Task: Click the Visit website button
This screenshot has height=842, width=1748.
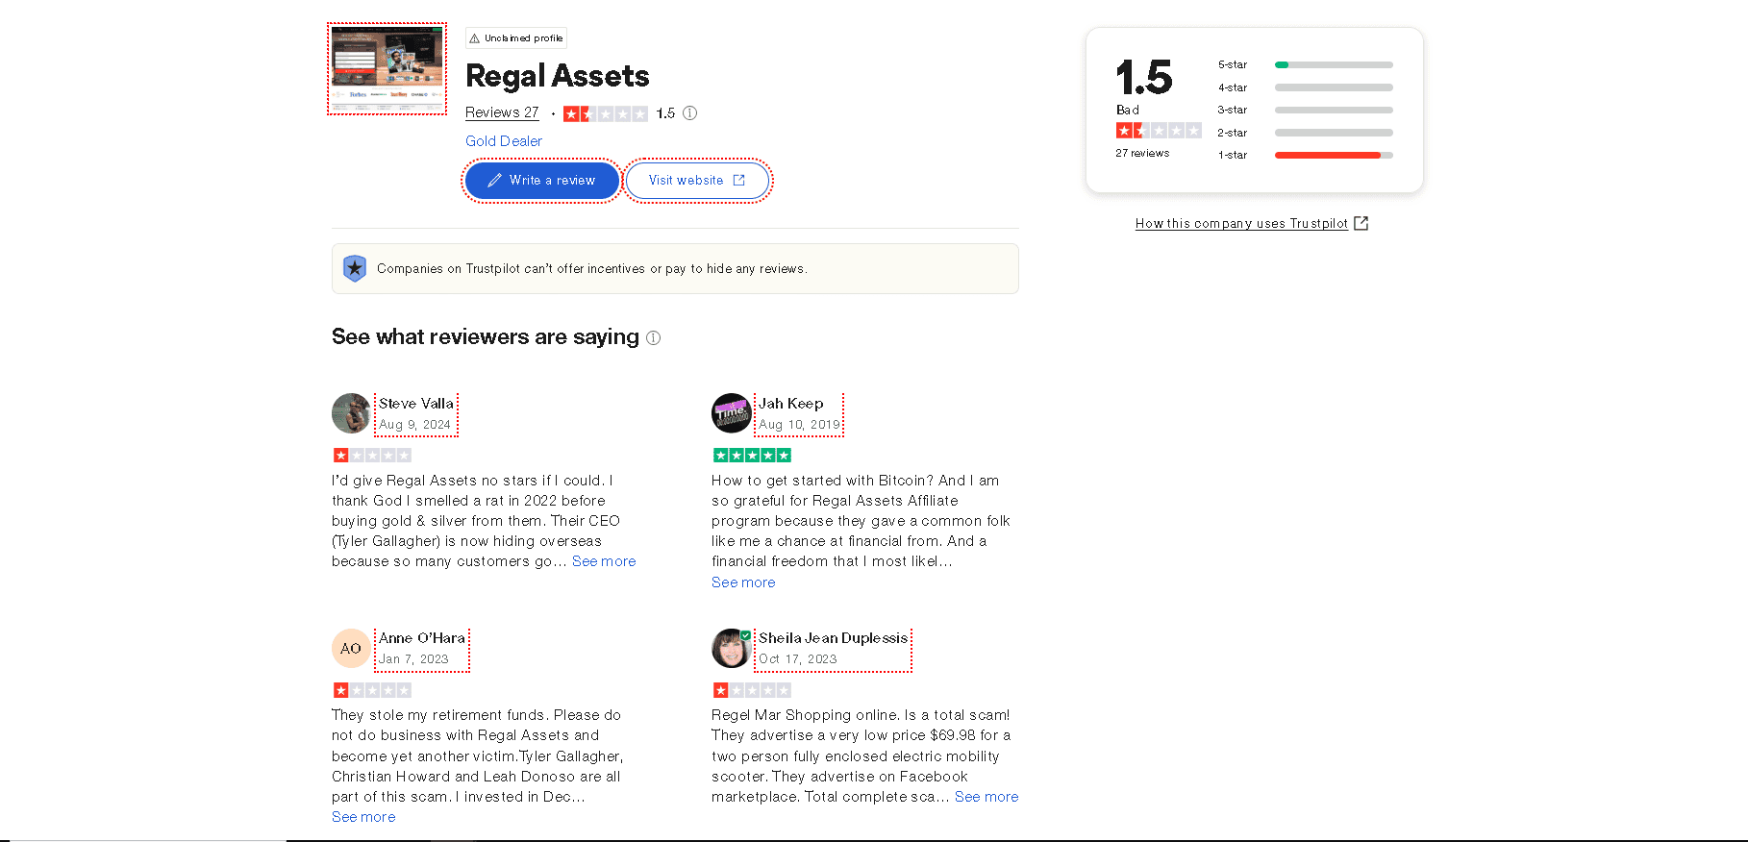Action: pyautogui.click(x=697, y=181)
